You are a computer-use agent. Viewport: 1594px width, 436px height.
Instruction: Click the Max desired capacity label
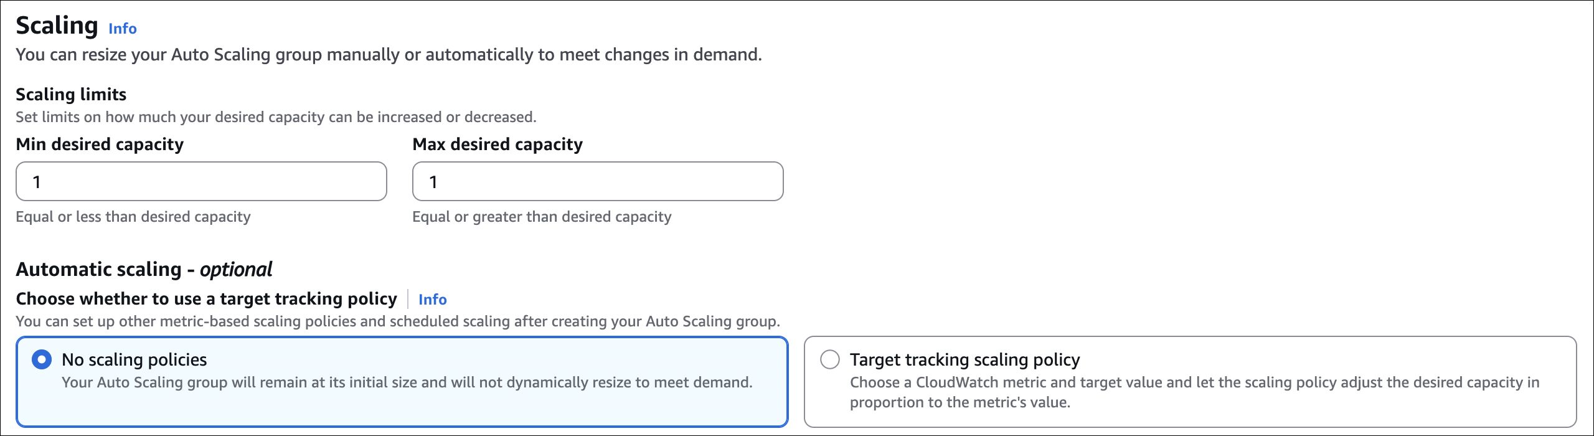(x=498, y=145)
